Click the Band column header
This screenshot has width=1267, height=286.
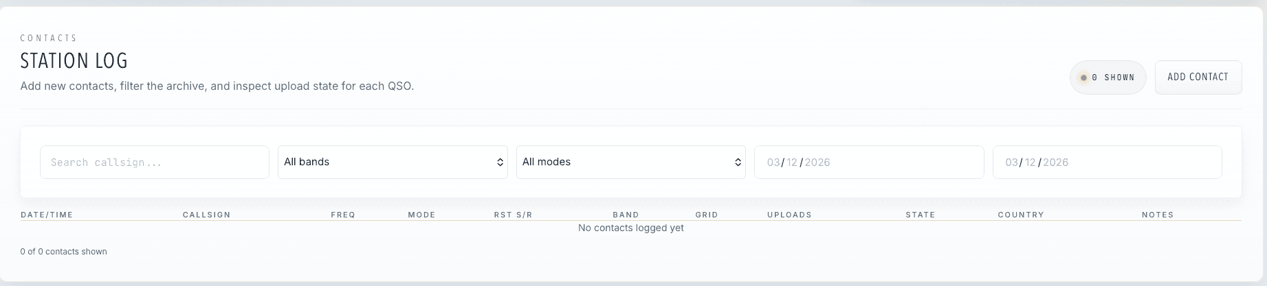point(626,215)
